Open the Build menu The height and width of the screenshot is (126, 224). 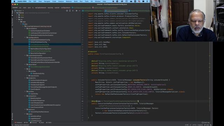[76, 1]
